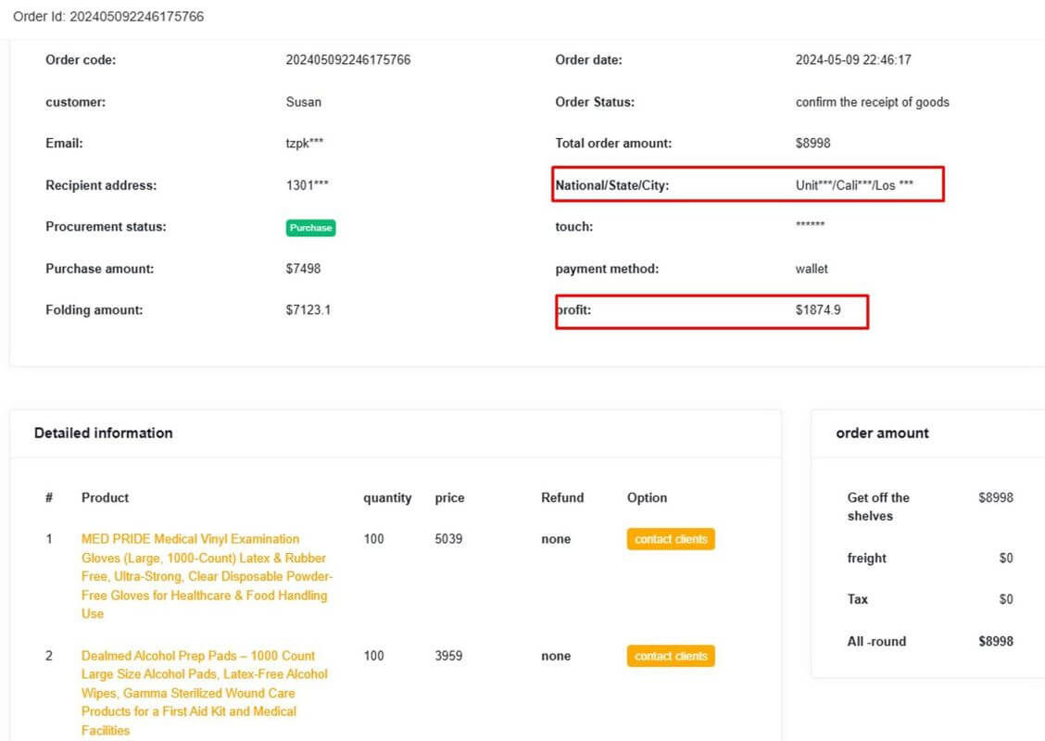
Task: Click the green Purchase status badge
Action: pos(310,227)
